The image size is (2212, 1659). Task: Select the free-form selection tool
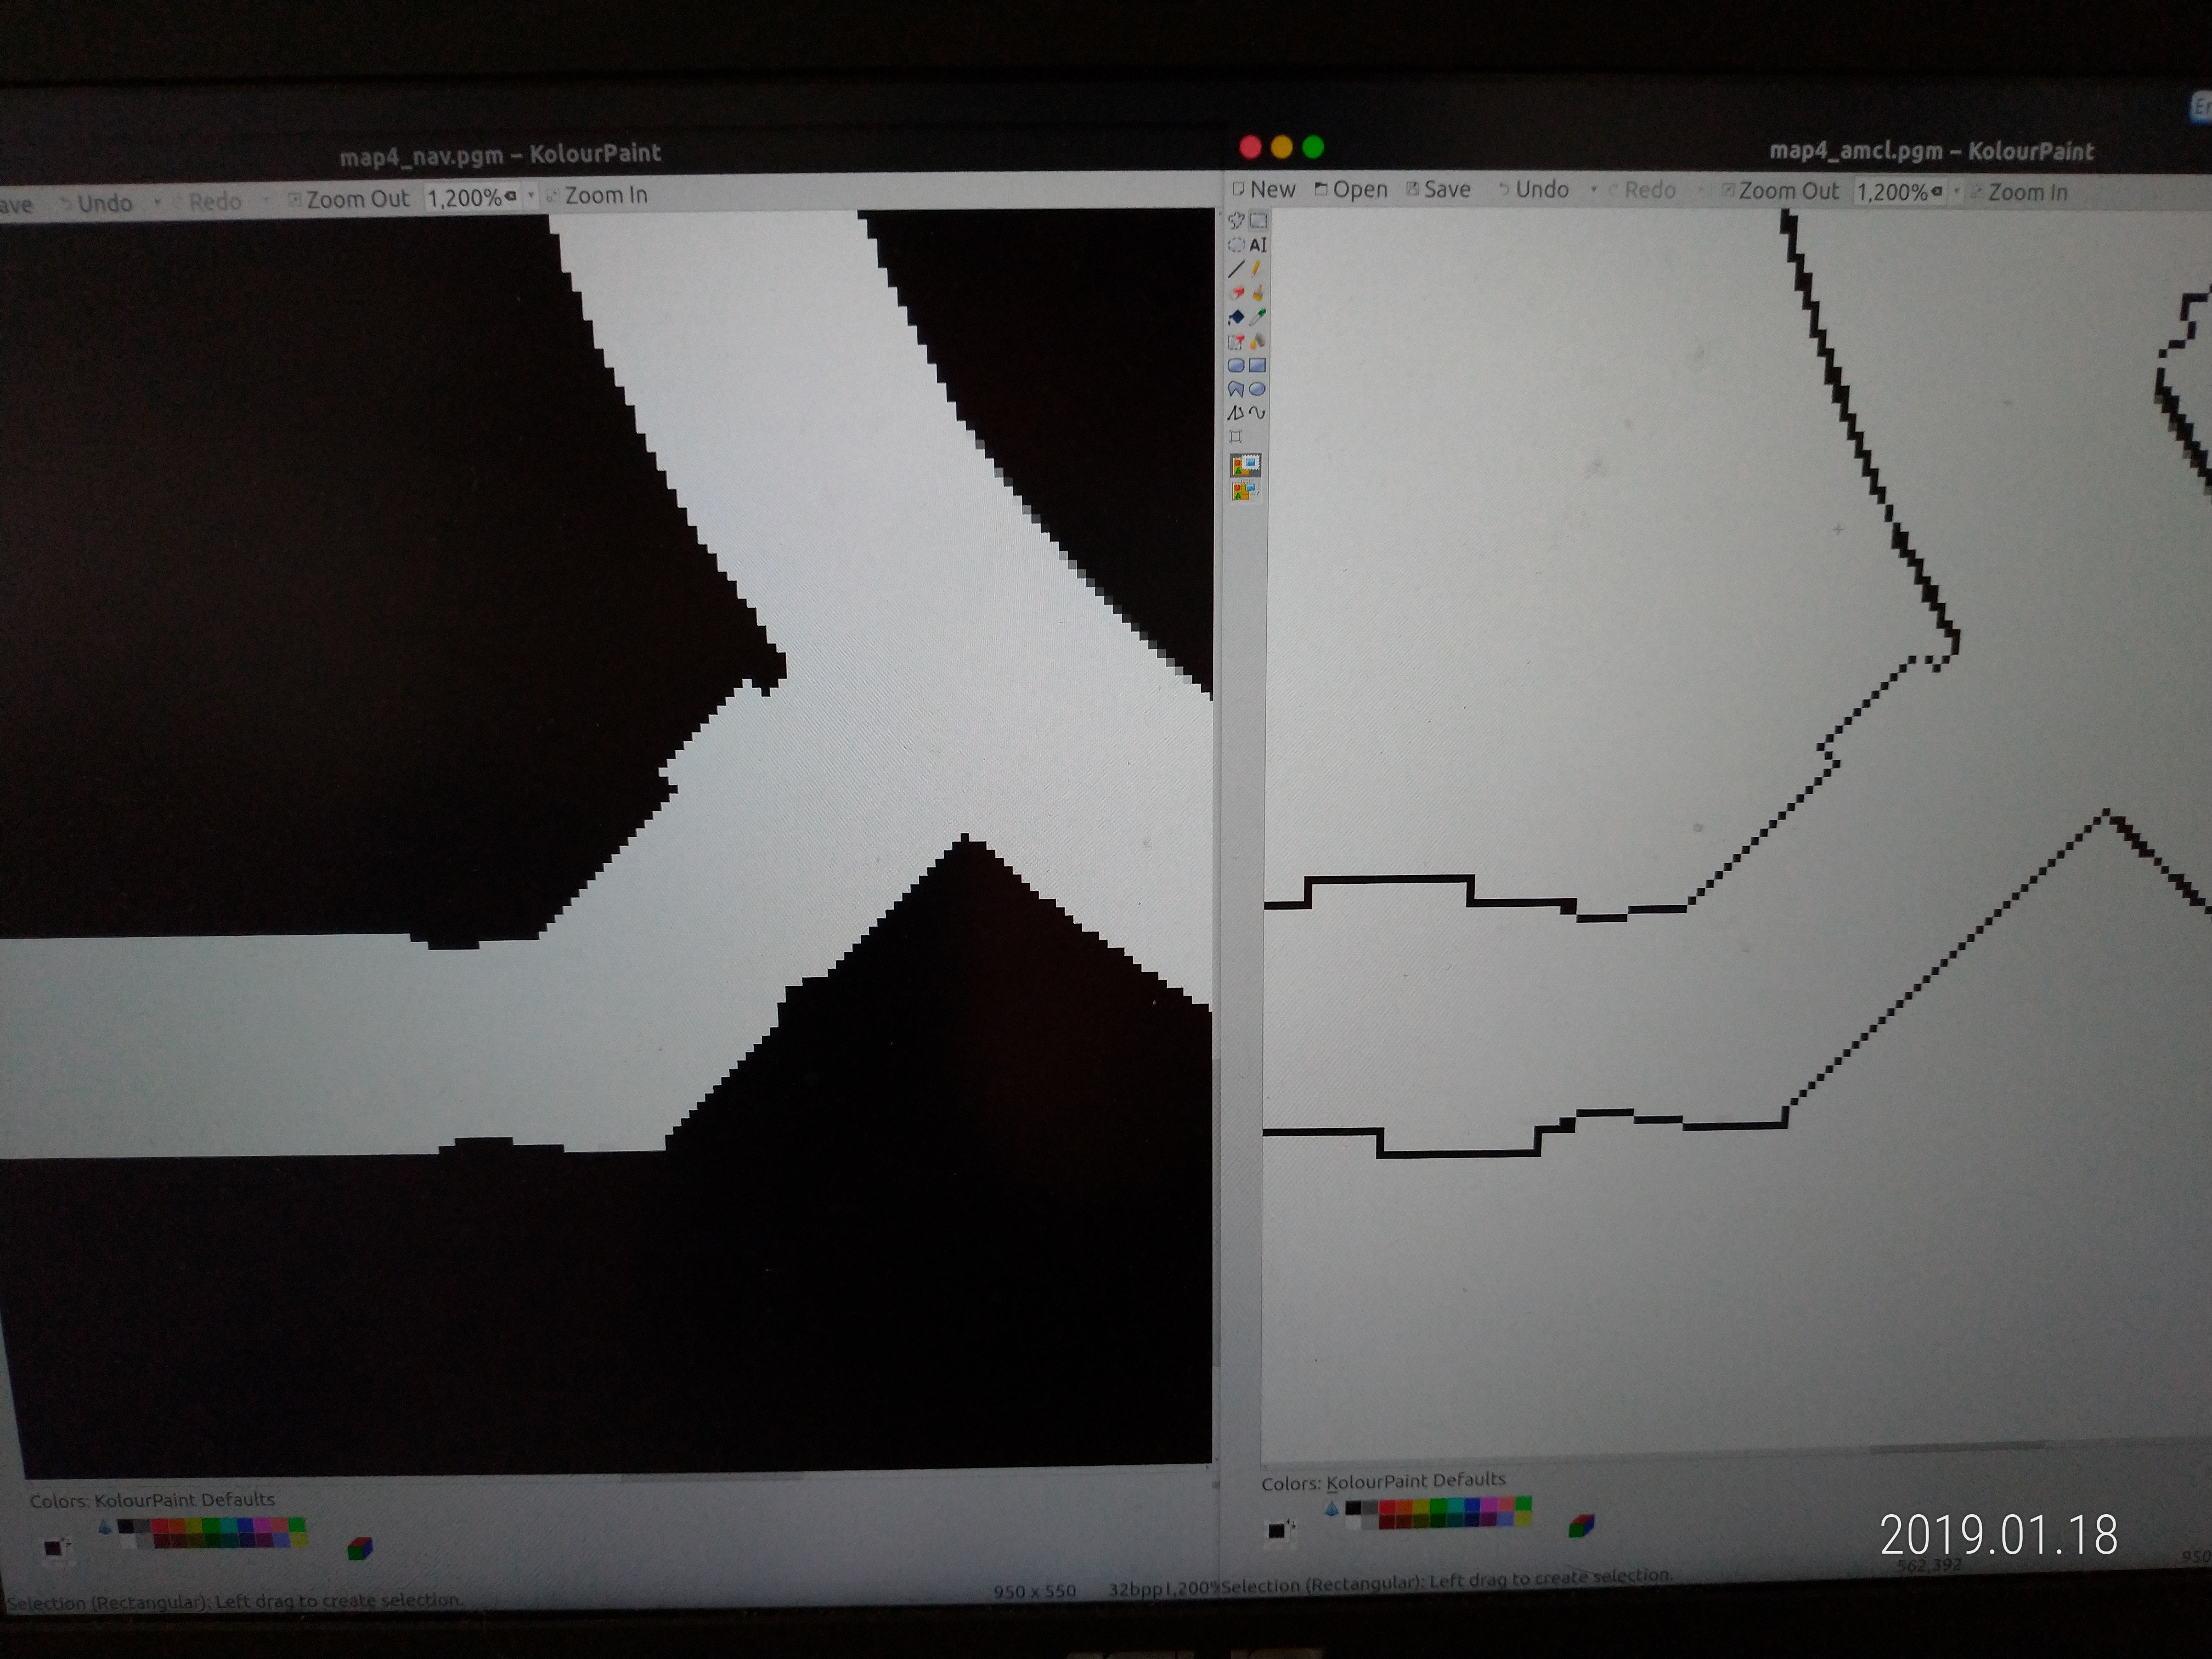point(1236,221)
